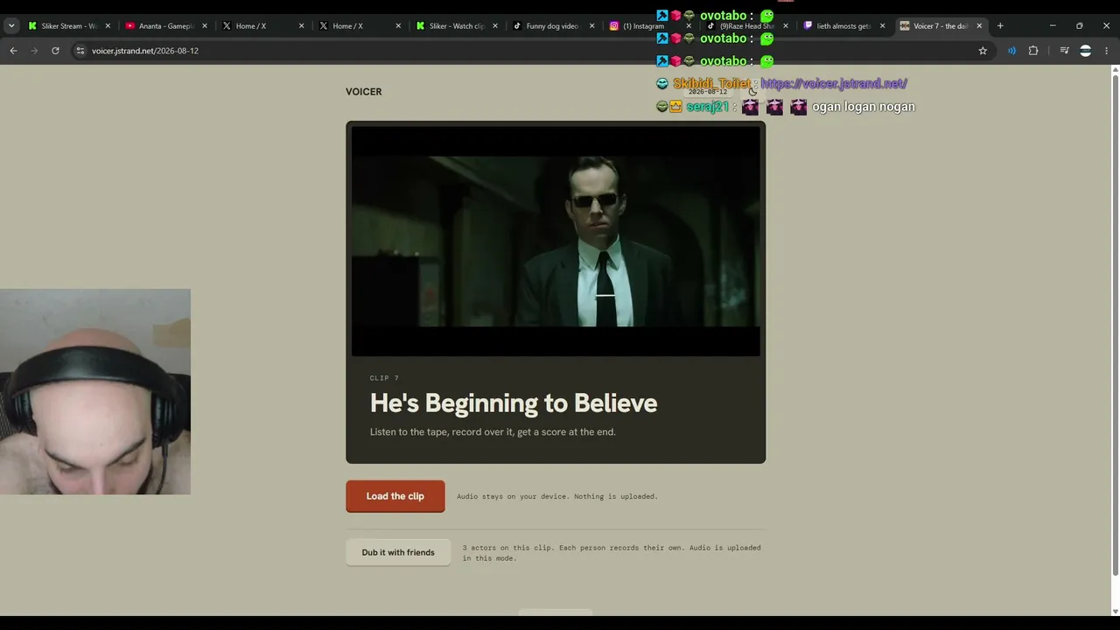The height and width of the screenshot is (630, 1120).
Task: Focus the address bar URL field
Action: click(525, 51)
